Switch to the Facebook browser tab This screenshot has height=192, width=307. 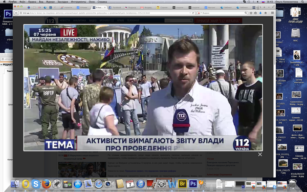(115, 8)
